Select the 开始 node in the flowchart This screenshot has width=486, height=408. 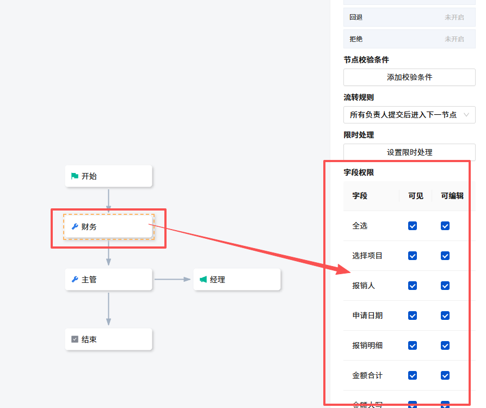[108, 176]
